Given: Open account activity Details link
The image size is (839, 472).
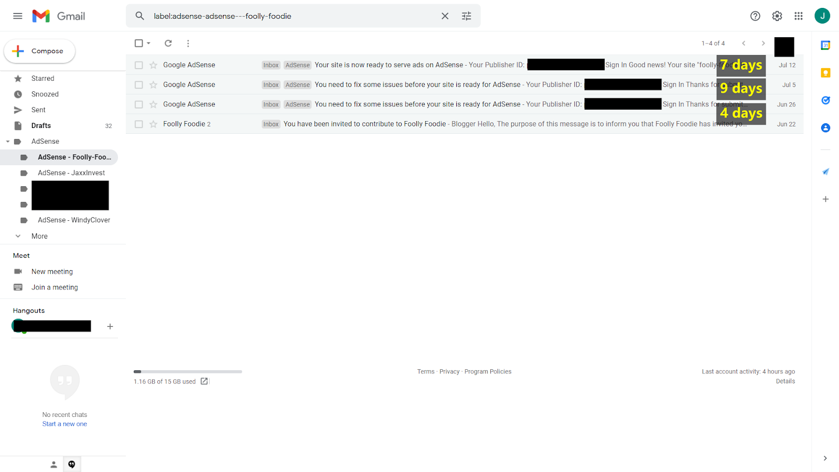Looking at the screenshot, I should pos(785,381).
